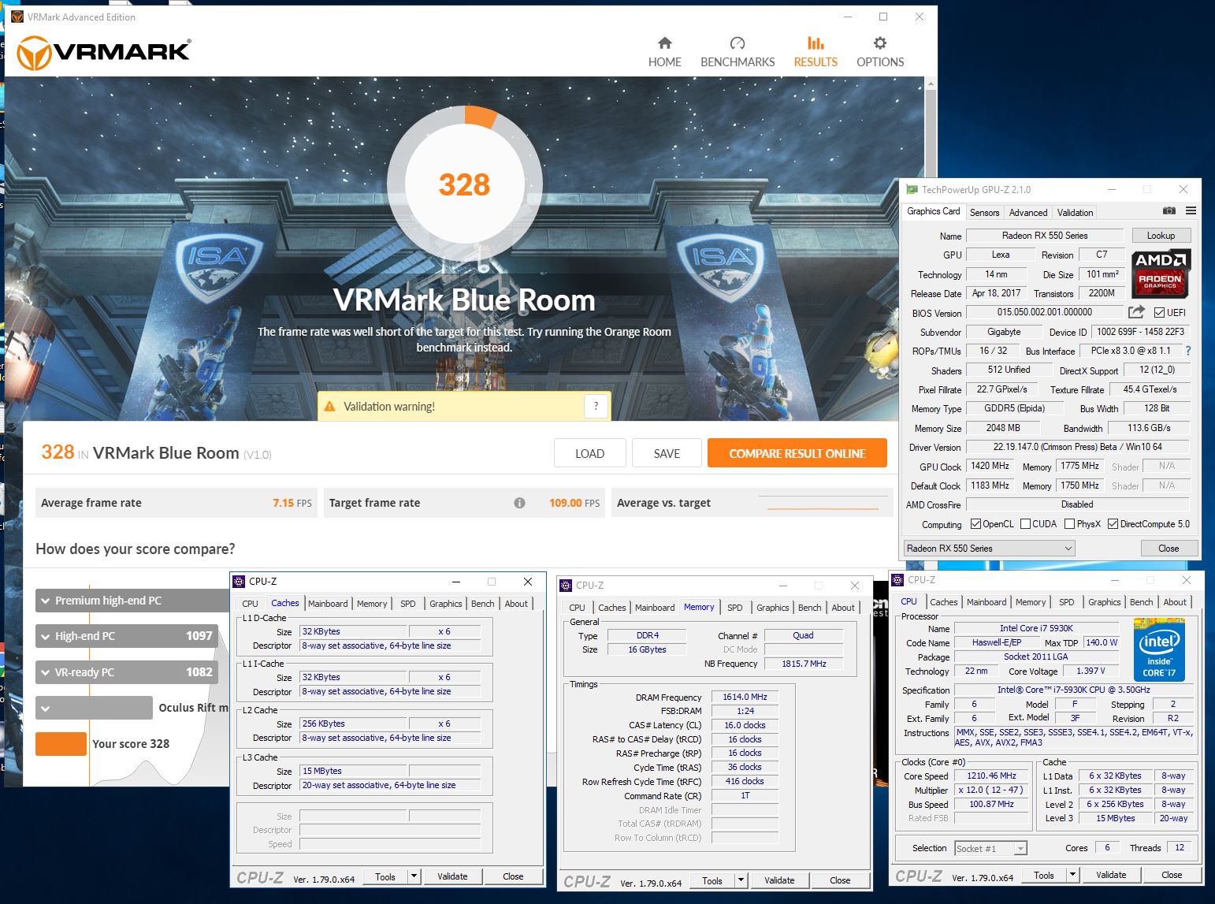Switch to the Graphics Card tab

(x=933, y=211)
